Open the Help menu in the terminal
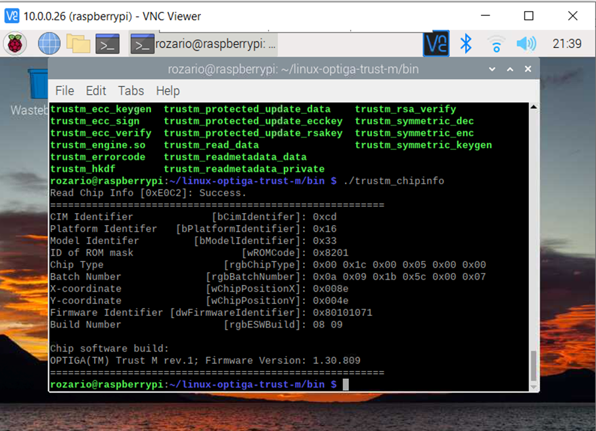Viewport: 596px width, 431px height. coord(168,91)
